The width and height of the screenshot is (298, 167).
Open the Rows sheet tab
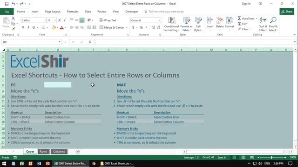[43, 152]
